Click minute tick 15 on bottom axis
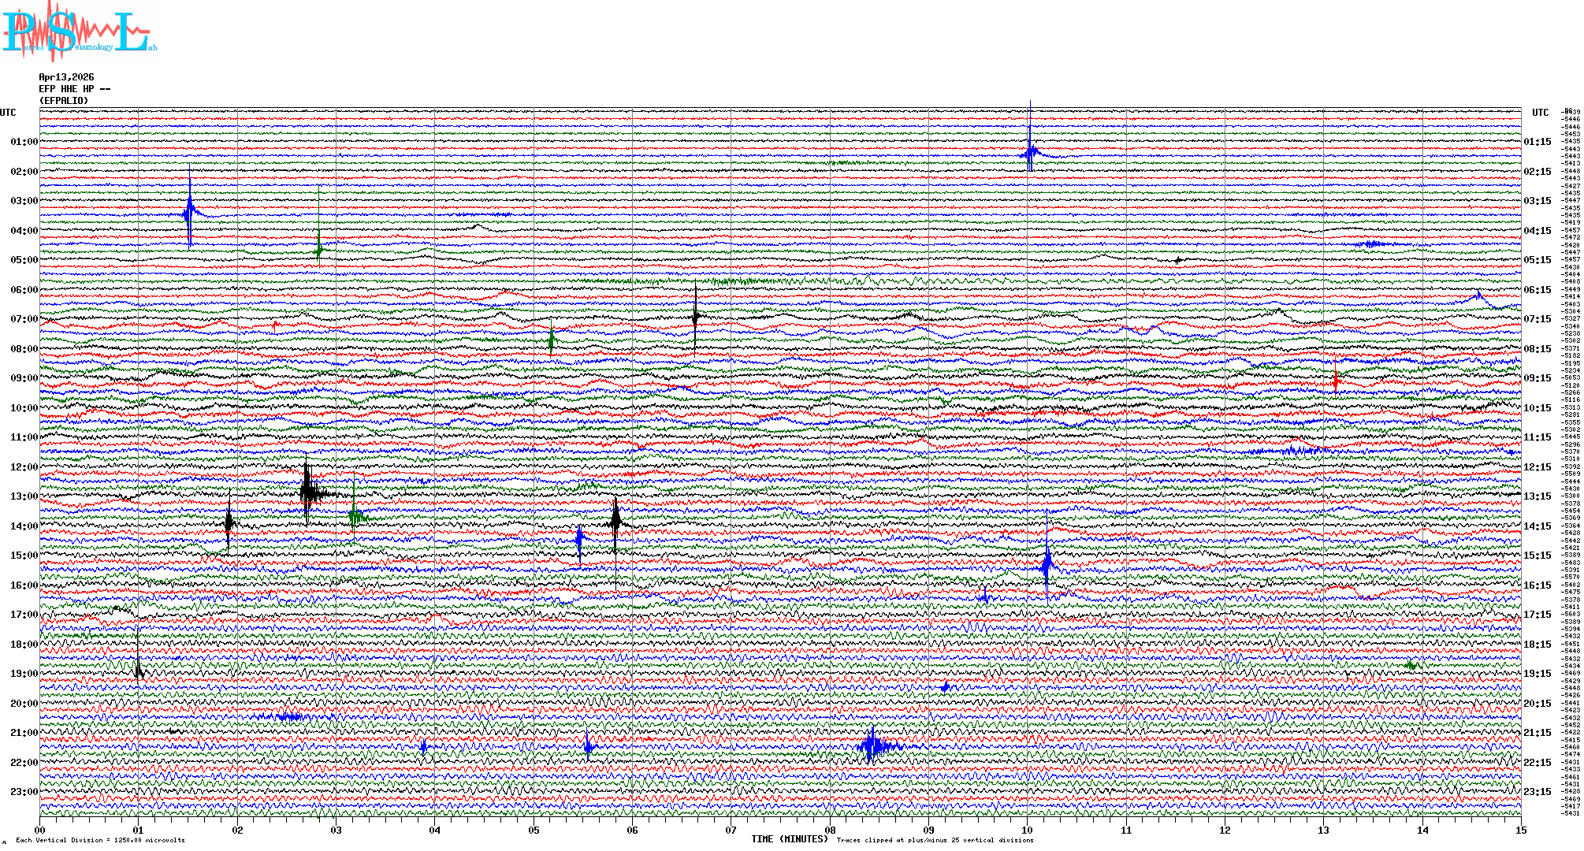Viewport: 1584px width, 851px height. (1520, 830)
